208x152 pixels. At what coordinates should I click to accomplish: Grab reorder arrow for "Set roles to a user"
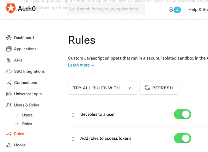pos(73,115)
